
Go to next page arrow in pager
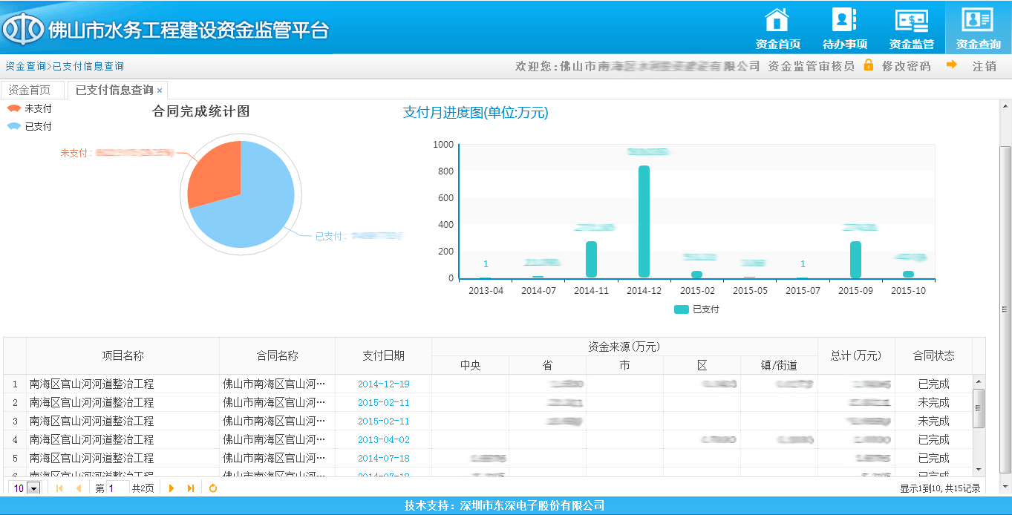[x=172, y=488]
